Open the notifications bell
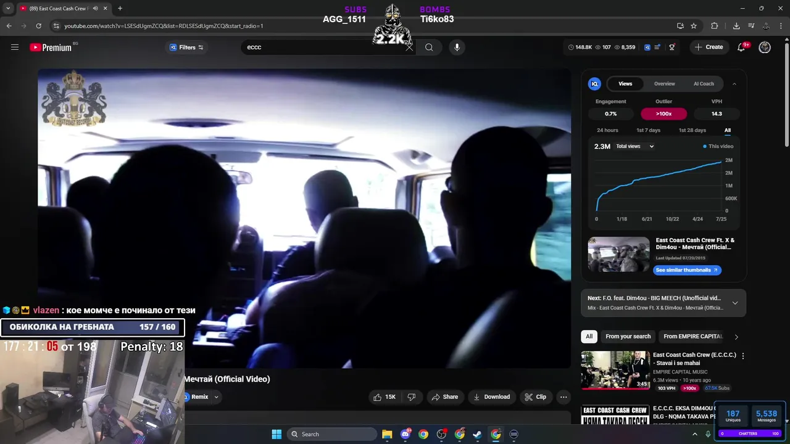The height and width of the screenshot is (444, 790). (741, 47)
